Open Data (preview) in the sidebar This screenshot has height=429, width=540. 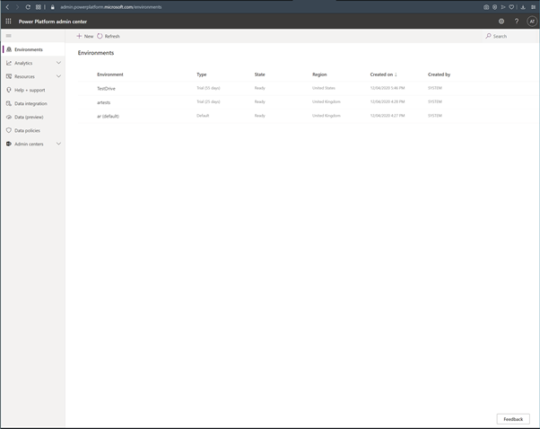tap(29, 117)
